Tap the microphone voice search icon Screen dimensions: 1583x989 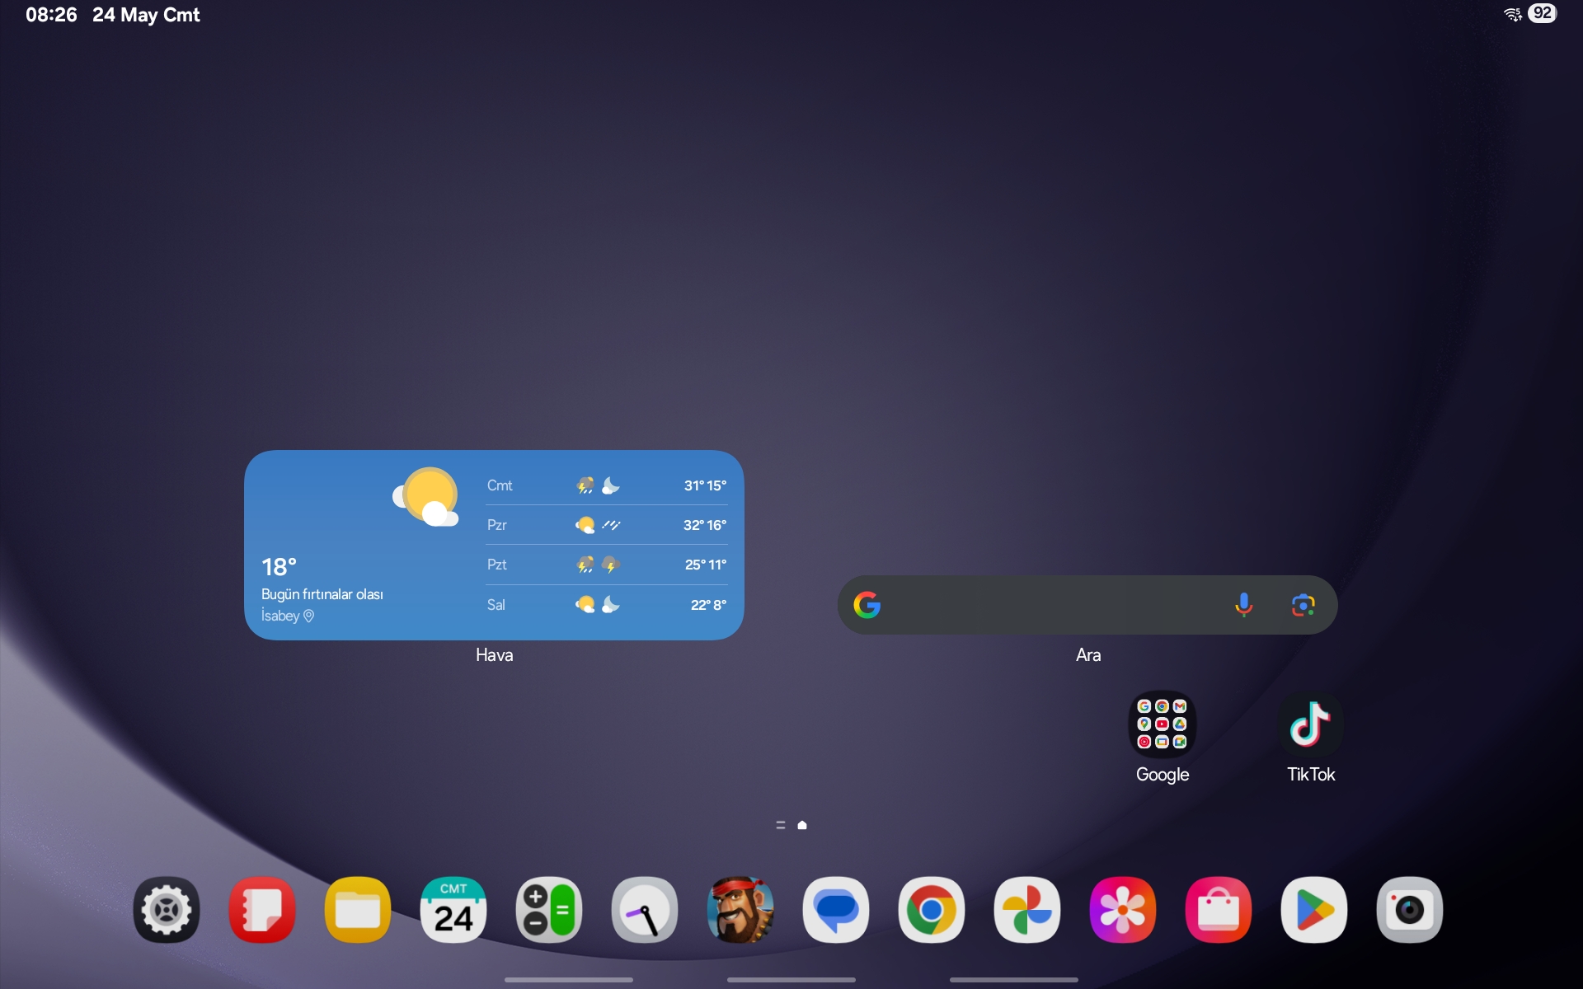[1243, 605]
